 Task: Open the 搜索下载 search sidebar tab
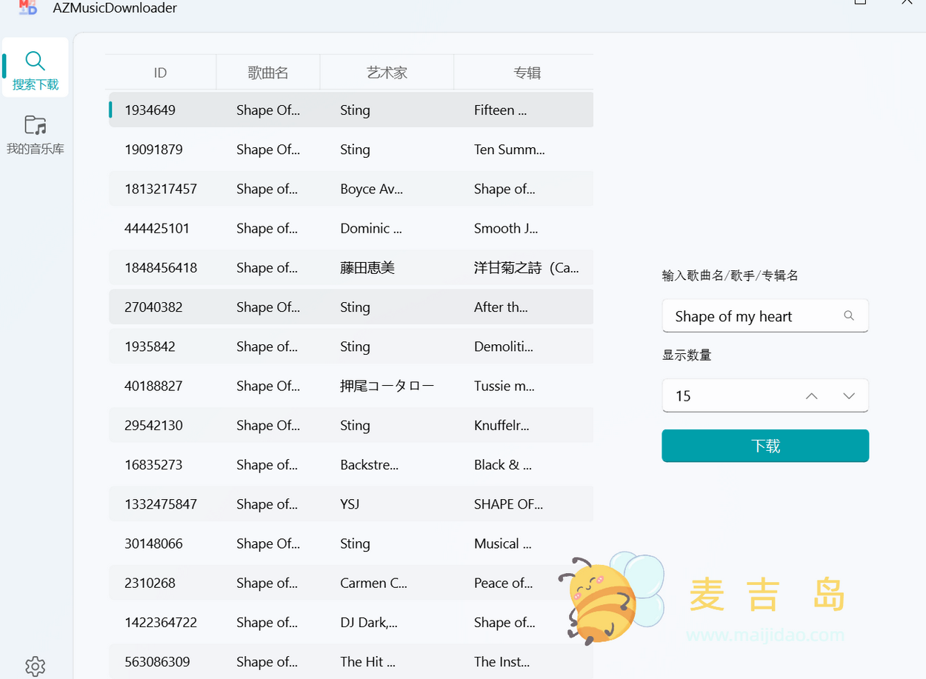pos(35,68)
